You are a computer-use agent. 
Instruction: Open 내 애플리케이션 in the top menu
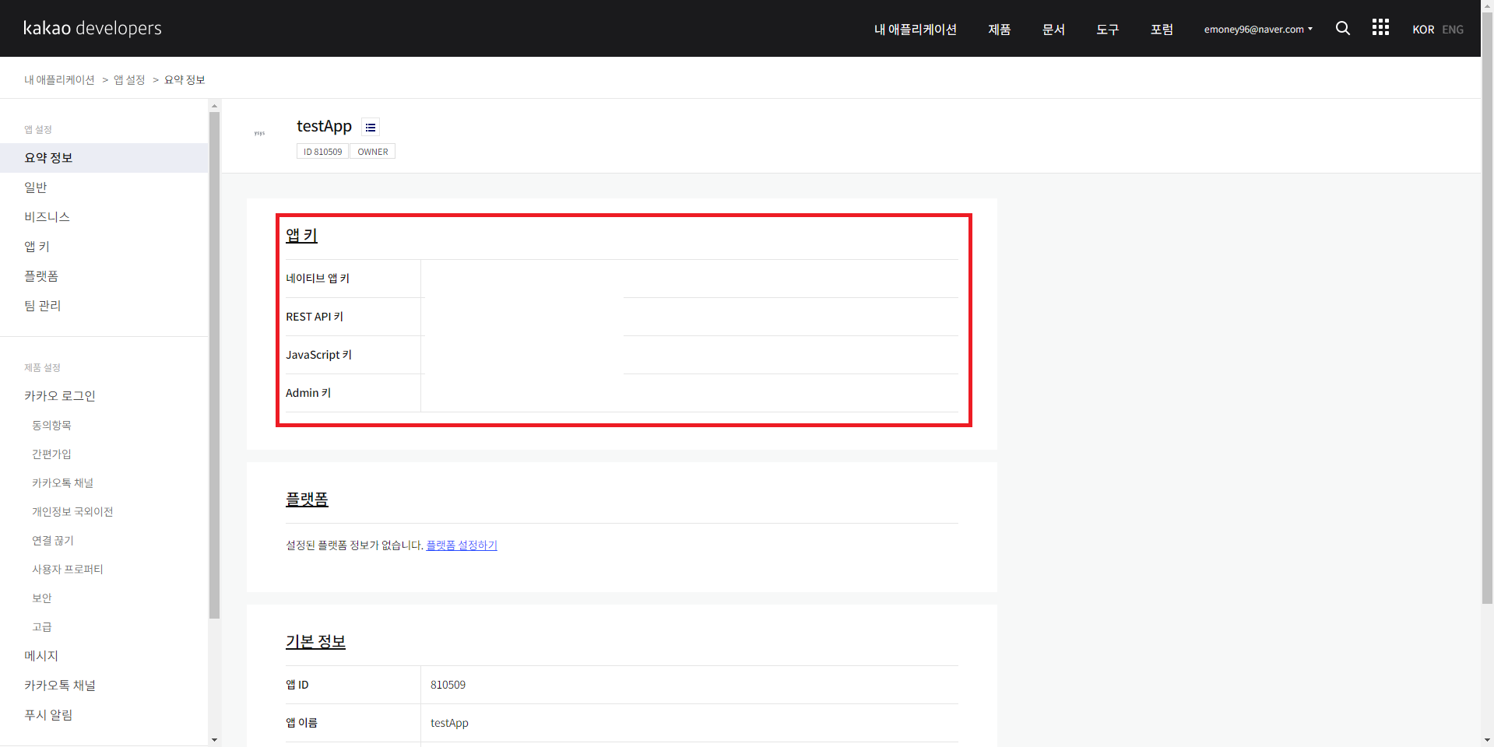916,30
